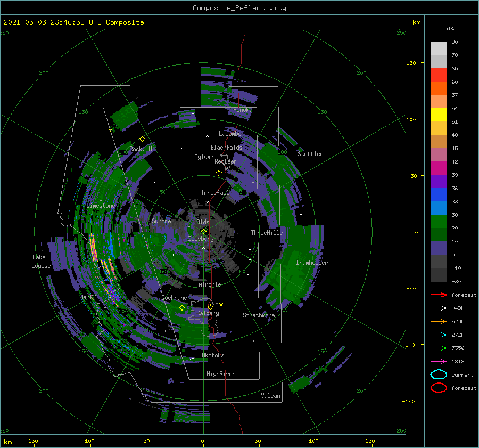Select the Didsbury label
The height and width of the screenshot is (448, 479).
coord(201,239)
